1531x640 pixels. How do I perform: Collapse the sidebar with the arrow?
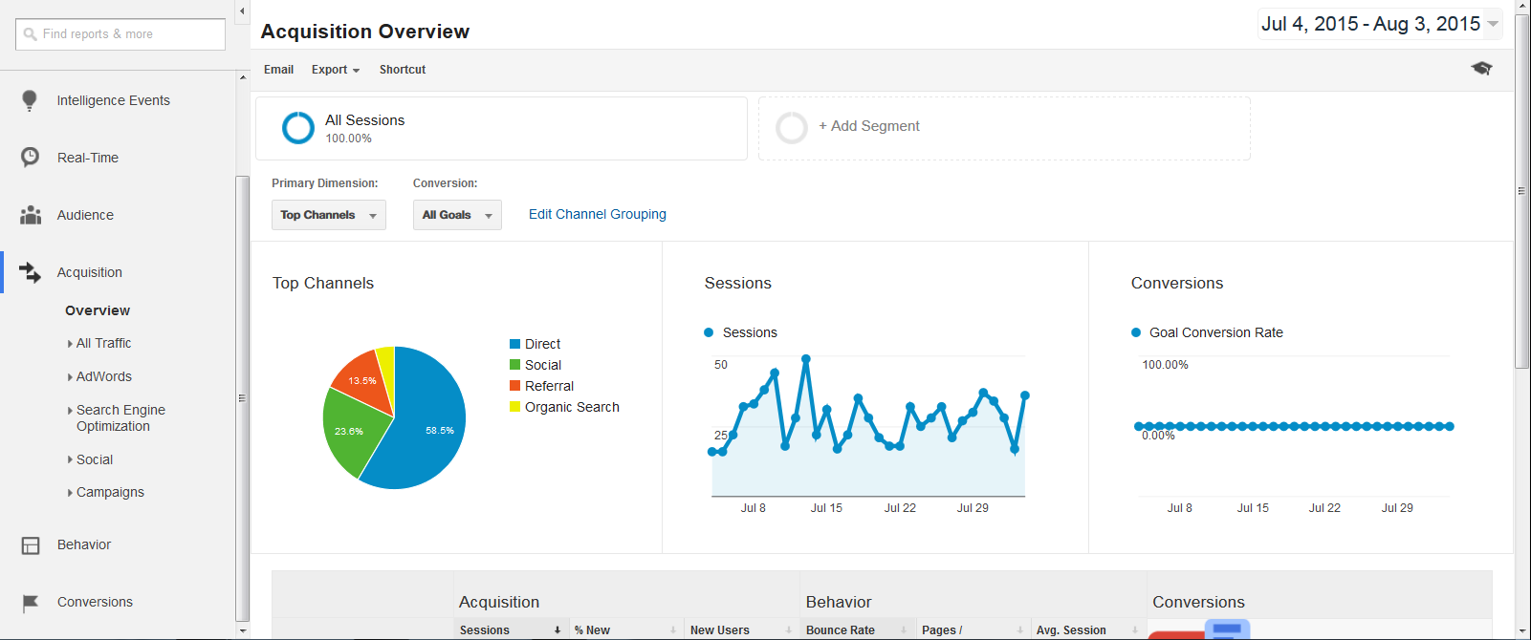click(x=242, y=11)
